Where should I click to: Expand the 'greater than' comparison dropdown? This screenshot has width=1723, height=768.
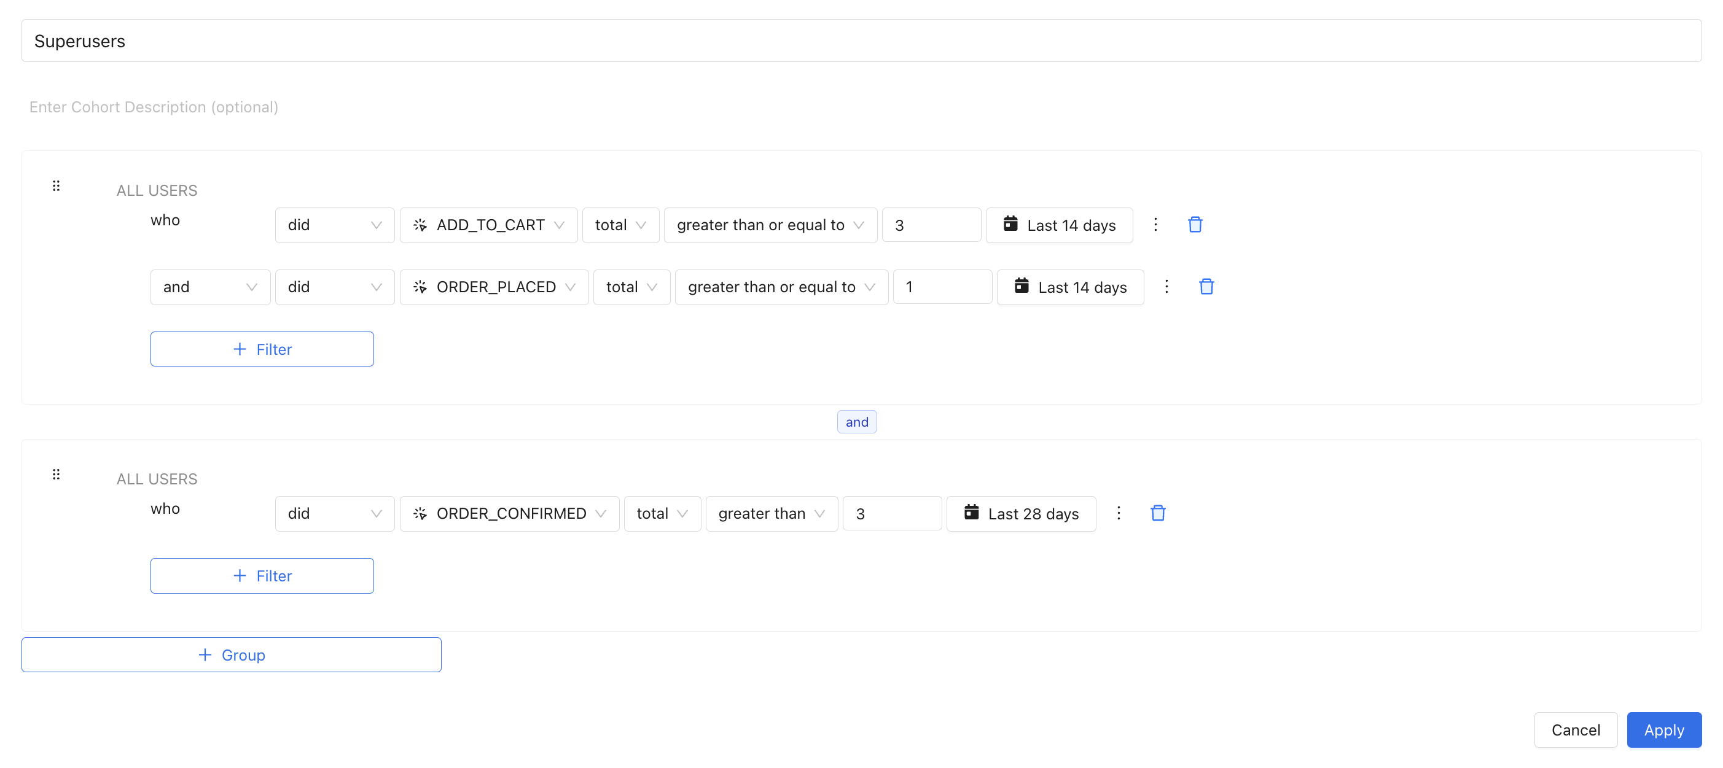click(x=770, y=513)
